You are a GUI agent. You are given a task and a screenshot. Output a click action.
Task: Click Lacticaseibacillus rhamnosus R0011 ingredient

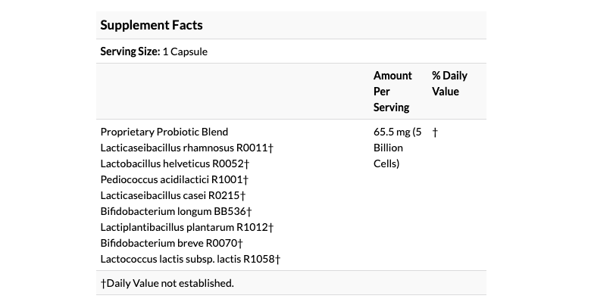tap(184, 148)
